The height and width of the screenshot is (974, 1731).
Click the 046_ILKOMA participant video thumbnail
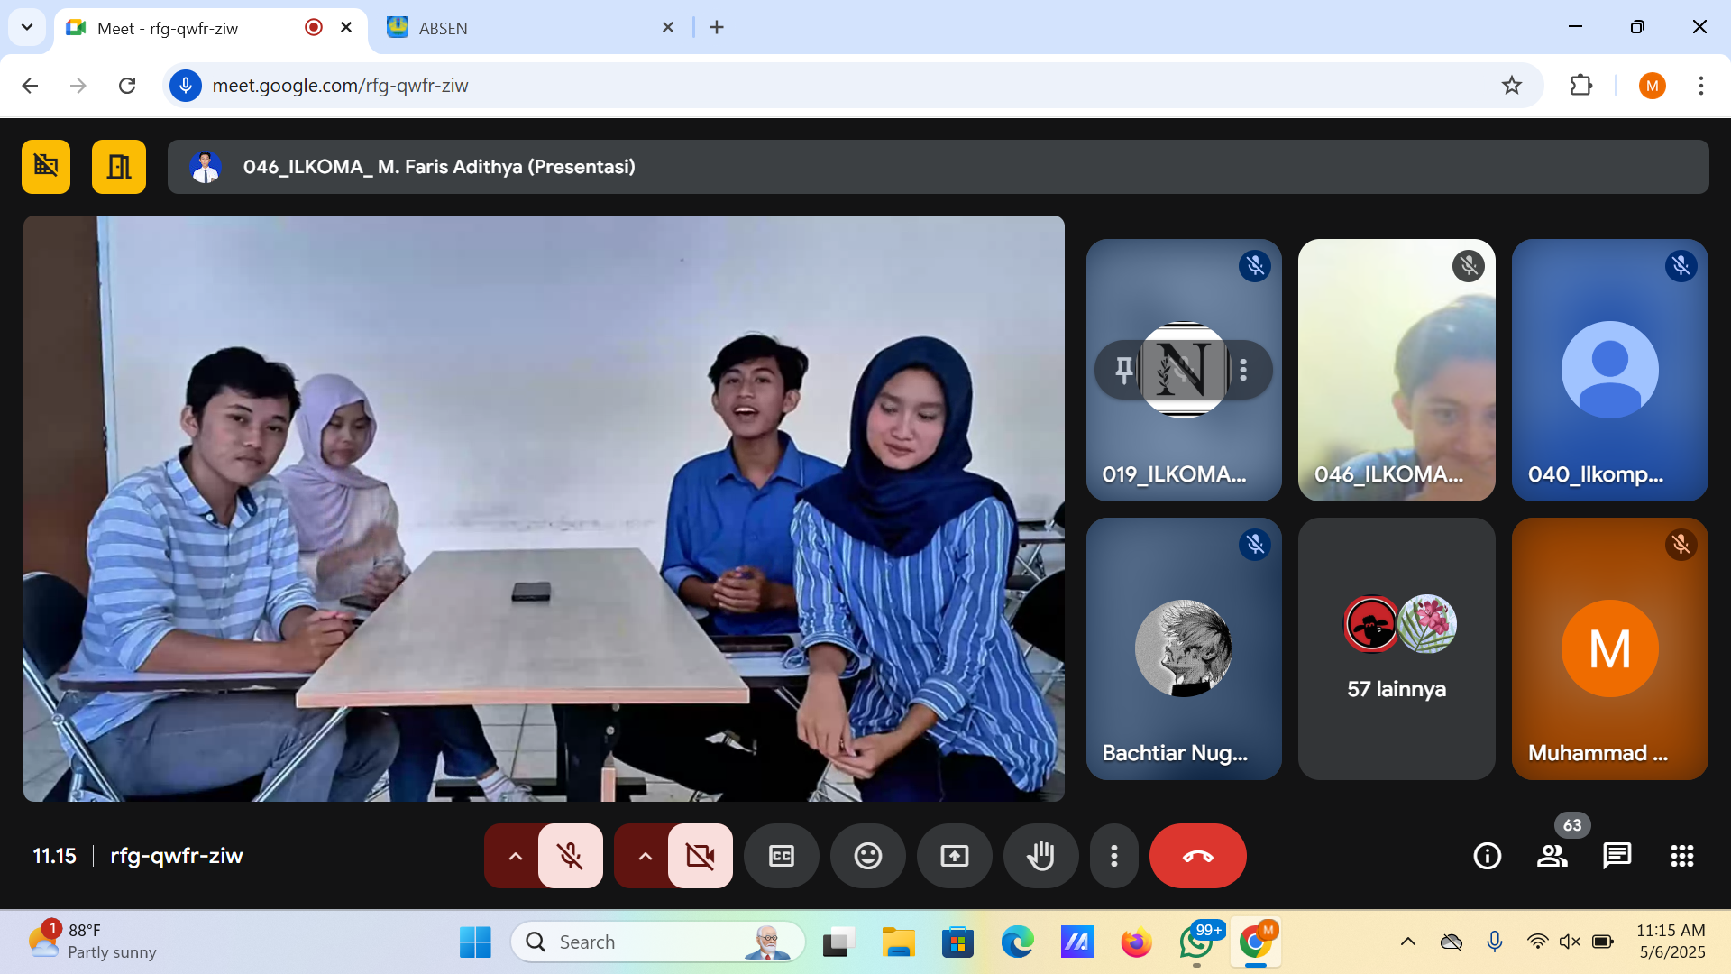[x=1396, y=370]
